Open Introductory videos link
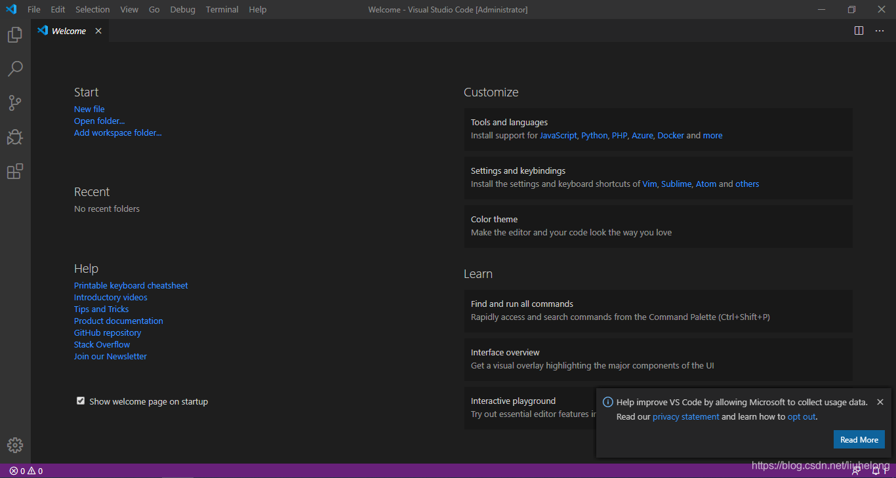Screen dimensions: 896x478 pyautogui.click(x=110, y=297)
